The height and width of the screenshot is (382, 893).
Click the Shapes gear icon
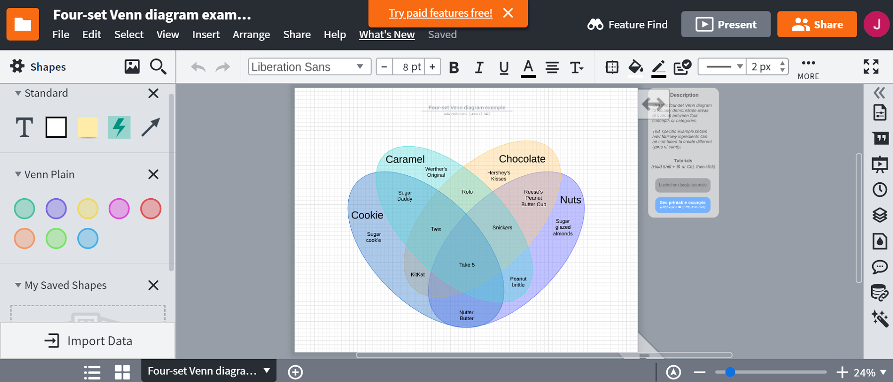(17, 66)
